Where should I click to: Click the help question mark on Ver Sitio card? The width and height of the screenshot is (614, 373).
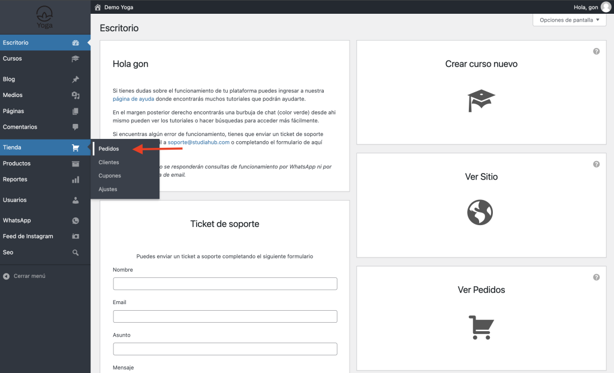coord(596,164)
